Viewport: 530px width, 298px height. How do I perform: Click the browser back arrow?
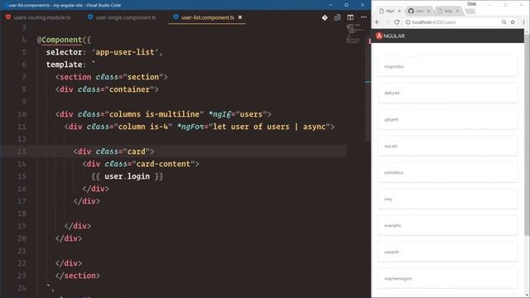378,22
